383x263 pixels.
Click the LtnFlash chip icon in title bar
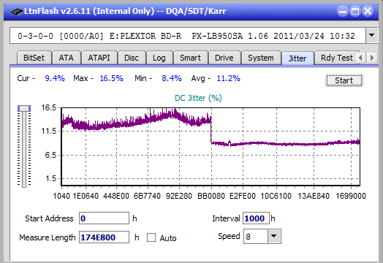coord(17,12)
